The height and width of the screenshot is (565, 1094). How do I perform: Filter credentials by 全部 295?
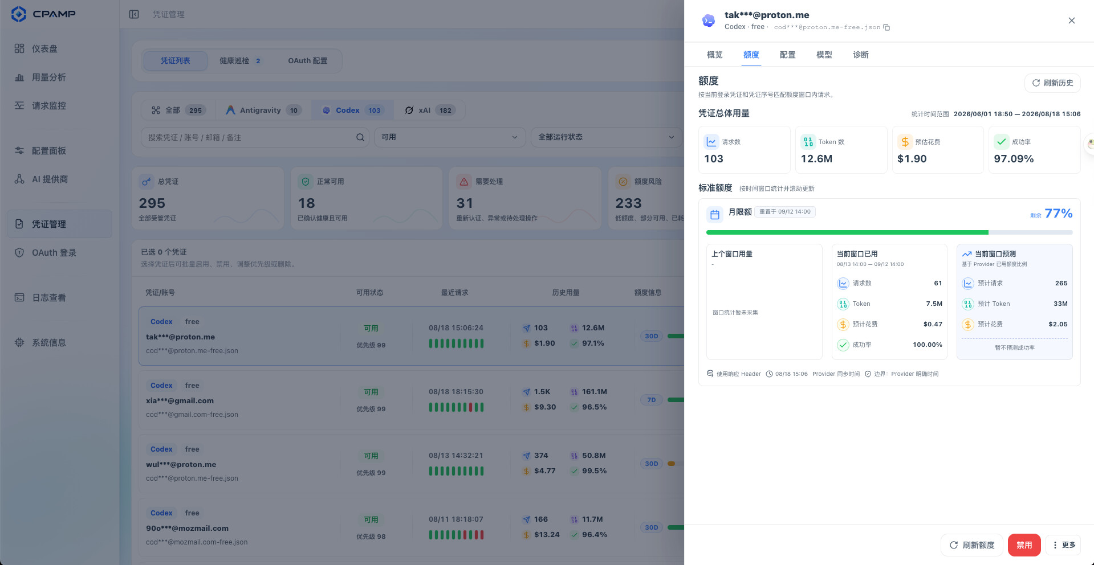click(178, 110)
